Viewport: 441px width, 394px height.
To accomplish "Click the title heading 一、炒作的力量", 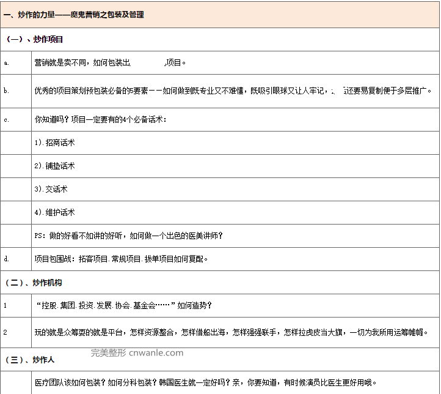I will tap(73, 14).
